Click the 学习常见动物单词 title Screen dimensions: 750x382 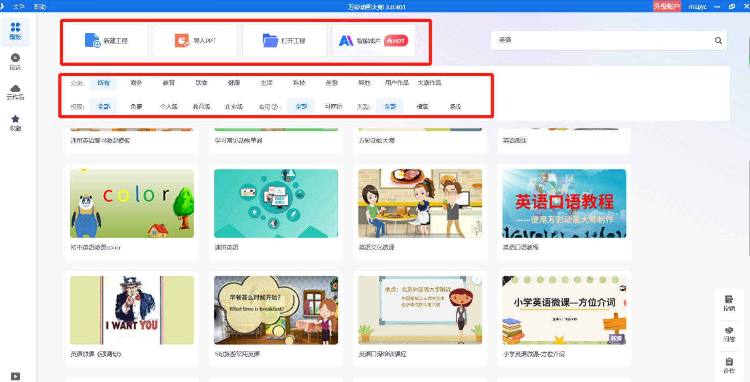pyautogui.click(x=239, y=141)
